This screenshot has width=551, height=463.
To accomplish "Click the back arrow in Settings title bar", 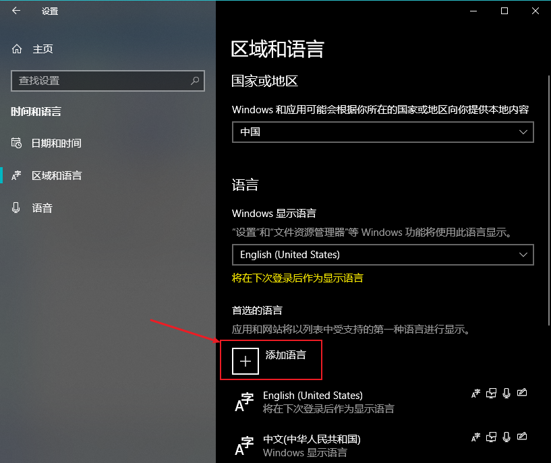I will point(16,11).
